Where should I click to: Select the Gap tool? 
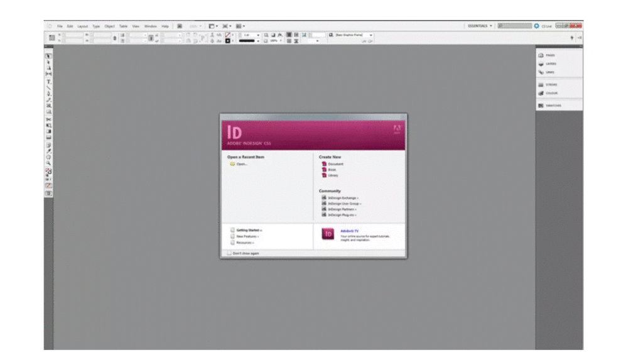48,74
